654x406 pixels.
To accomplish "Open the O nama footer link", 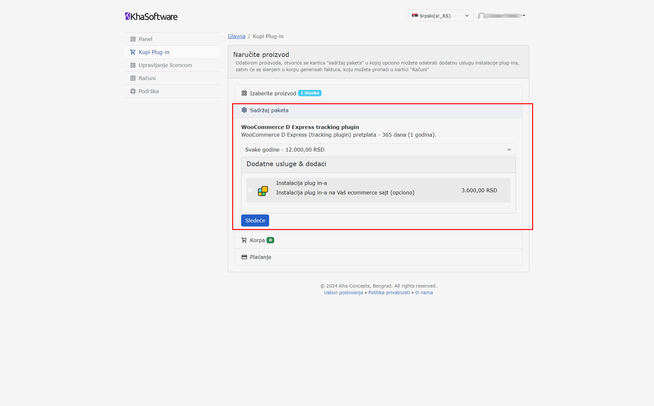I will point(424,293).
